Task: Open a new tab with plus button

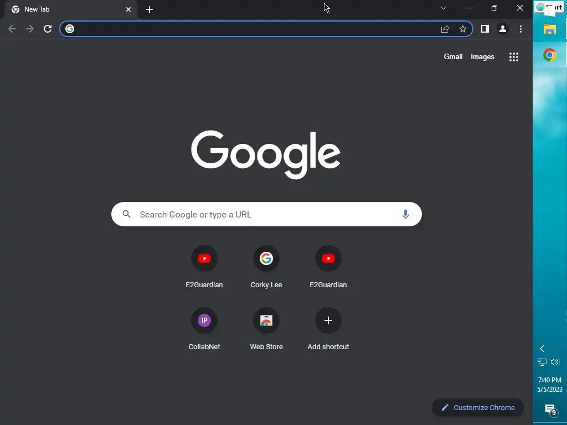Action: (150, 9)
